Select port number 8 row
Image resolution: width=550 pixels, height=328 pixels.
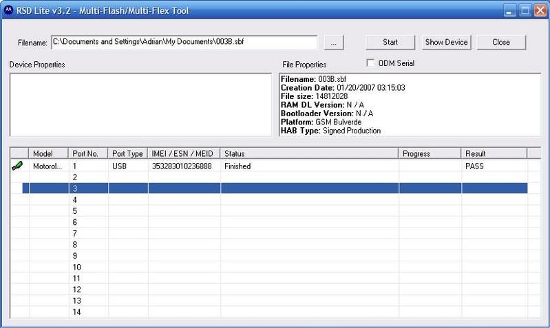coord(275,245)
